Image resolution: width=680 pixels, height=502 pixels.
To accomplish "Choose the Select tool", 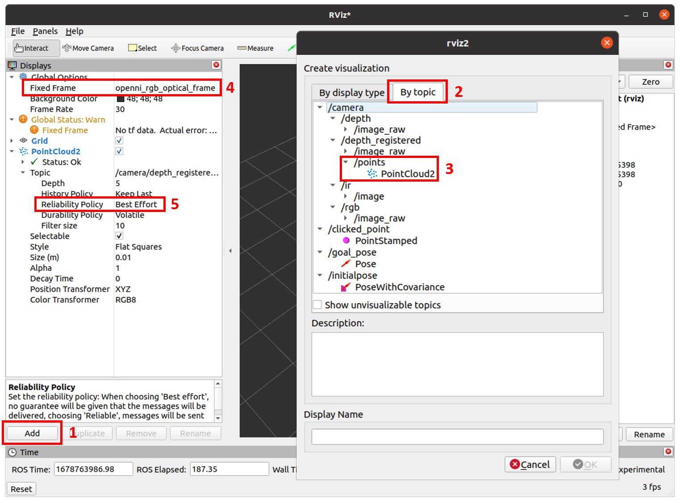I will [x=142, y=48].
